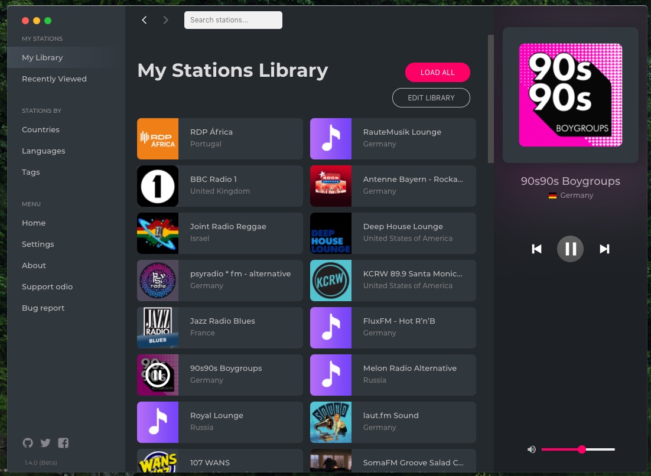Select the Melon Radio Alternative title
The height and width of the screenshot is (476, 651).
[410, 369]
